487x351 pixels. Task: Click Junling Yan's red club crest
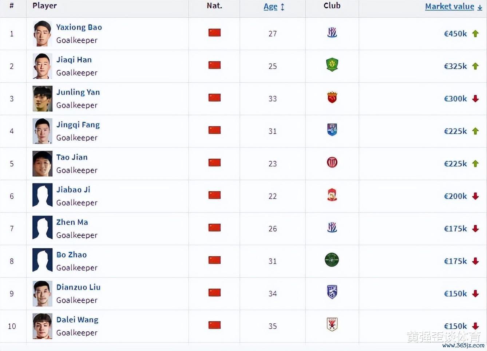point(332,98)
